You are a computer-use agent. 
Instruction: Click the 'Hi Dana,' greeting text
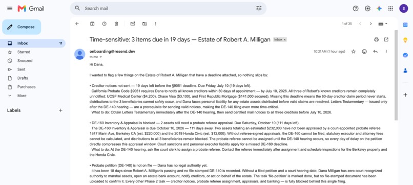(96, 64)
